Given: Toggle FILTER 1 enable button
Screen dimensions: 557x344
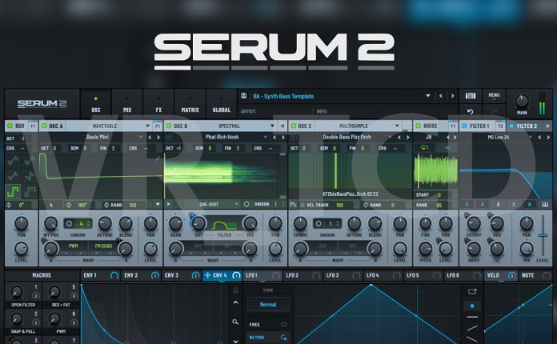Looking at the screenshot, I should [464, 126].
